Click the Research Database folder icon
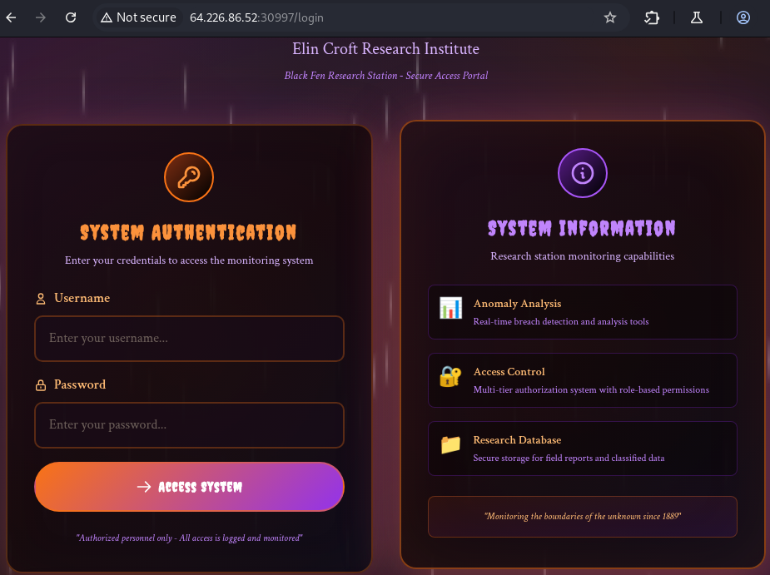The height and width of the screenshot is (575, 770). click(x=450, y=445)
